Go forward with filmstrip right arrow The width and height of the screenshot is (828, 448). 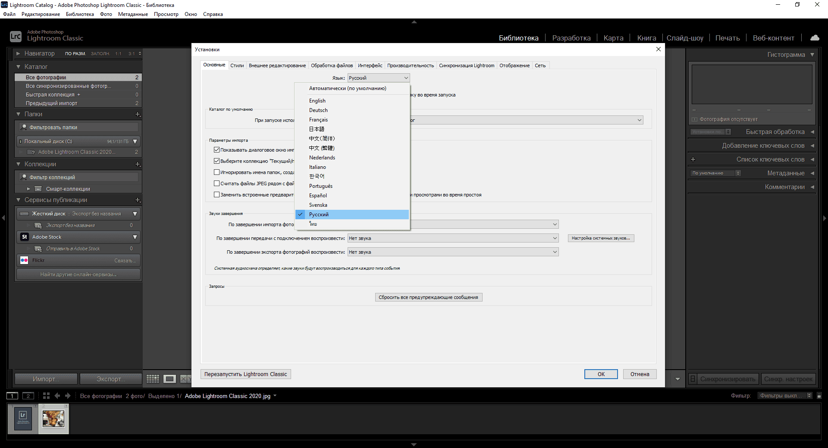[68, 396]
